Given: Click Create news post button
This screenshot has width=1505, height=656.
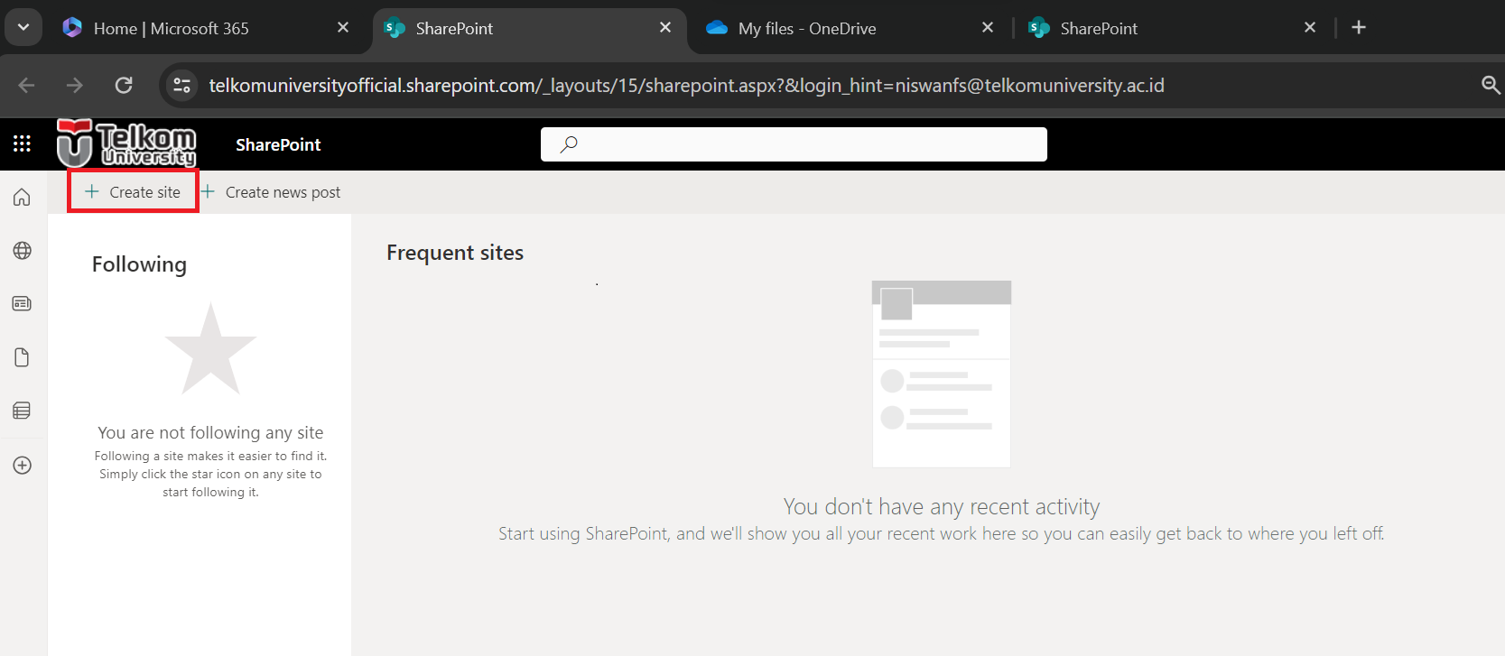Looking at the screenshot, I should [271, 192].
